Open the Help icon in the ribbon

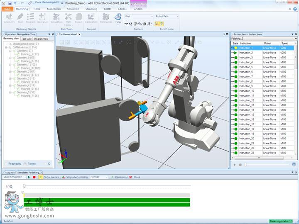pyautogui.click(x=118, y=18)
